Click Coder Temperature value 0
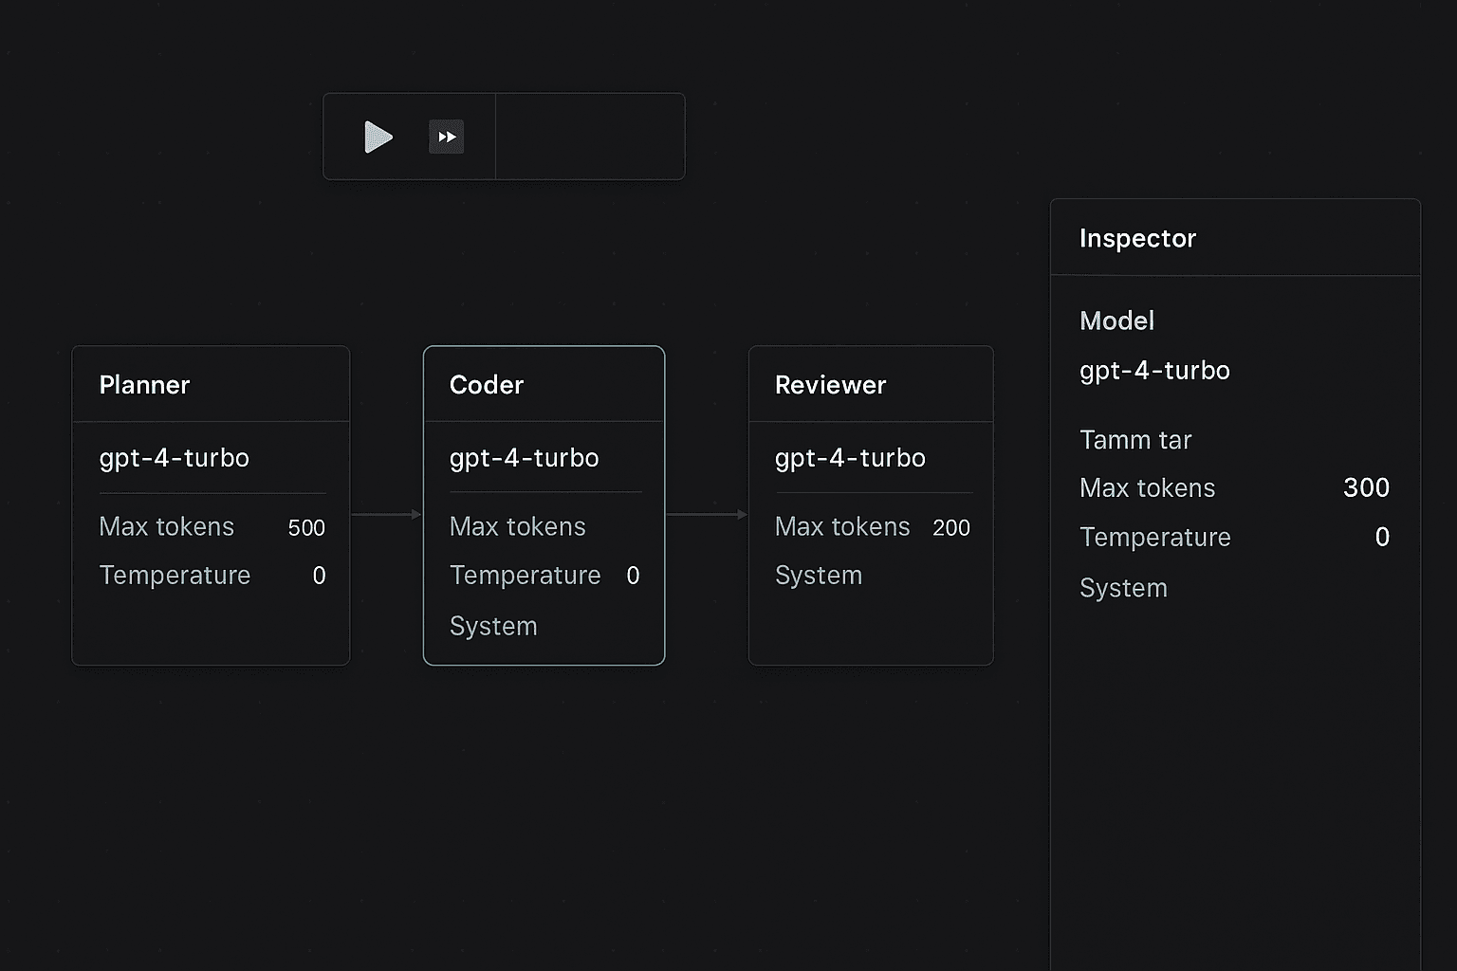 tap(633, 576)
